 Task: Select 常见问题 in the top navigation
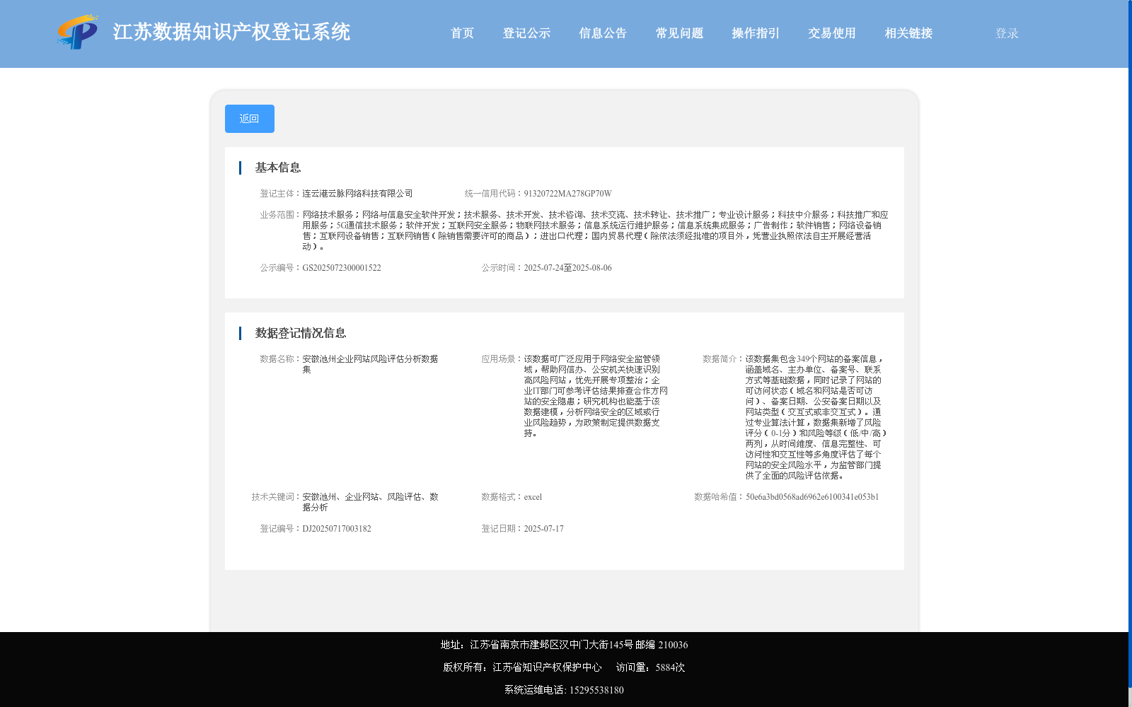(679, 33)
